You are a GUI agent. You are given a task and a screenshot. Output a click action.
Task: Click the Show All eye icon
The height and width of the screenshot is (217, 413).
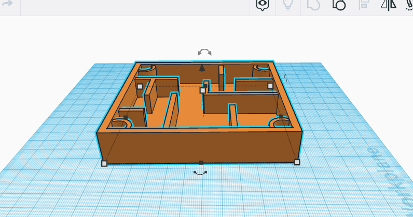tap(263, 5)
